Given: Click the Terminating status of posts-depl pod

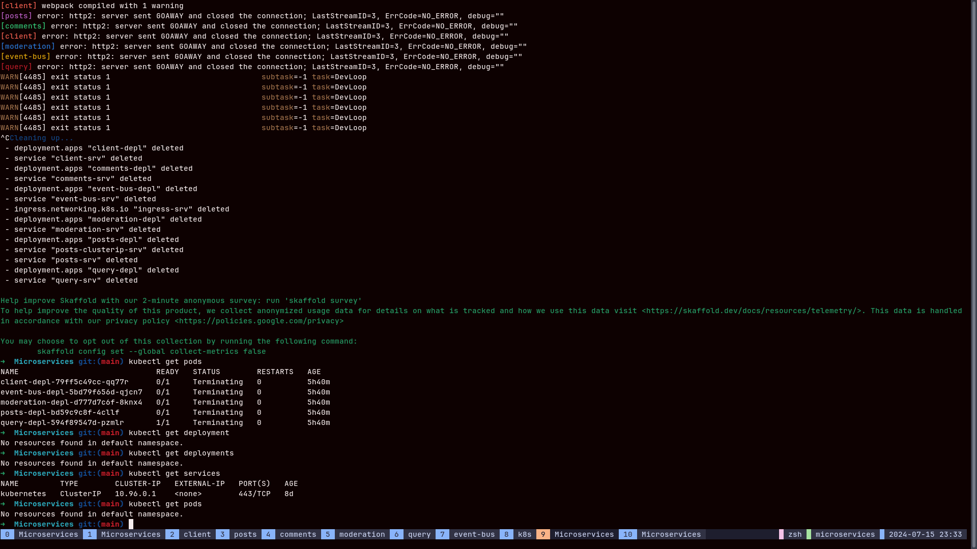Looking at the screenshot, I should [218, 412].
